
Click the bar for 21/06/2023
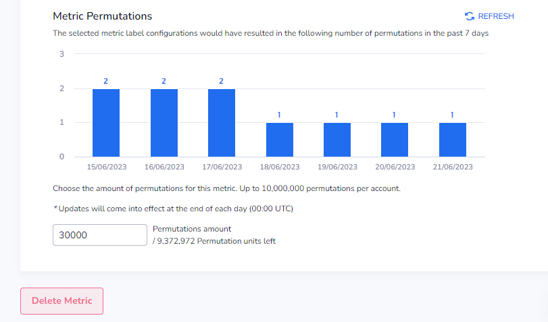pyautogui.click(x=453, y=140)
